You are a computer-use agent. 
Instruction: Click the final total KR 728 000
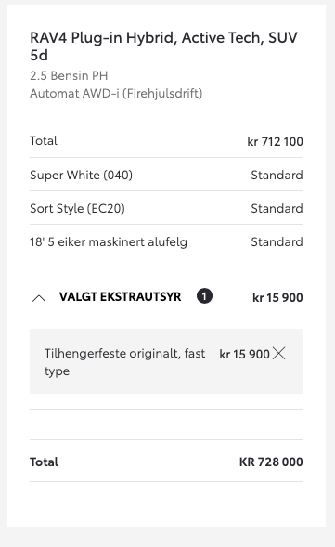(271, 462)
